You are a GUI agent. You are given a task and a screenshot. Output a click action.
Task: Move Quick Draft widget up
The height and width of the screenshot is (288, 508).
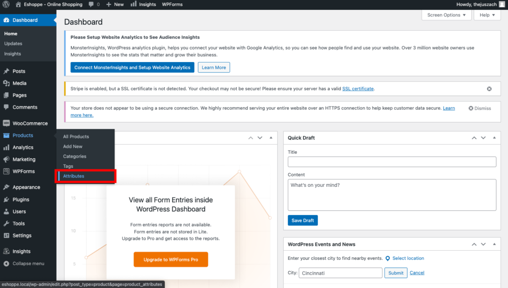pyautogui.click(x=474, y=138)
